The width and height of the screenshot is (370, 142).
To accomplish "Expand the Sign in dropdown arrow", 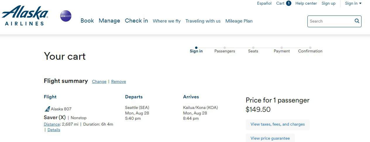I will click(360, 4).
